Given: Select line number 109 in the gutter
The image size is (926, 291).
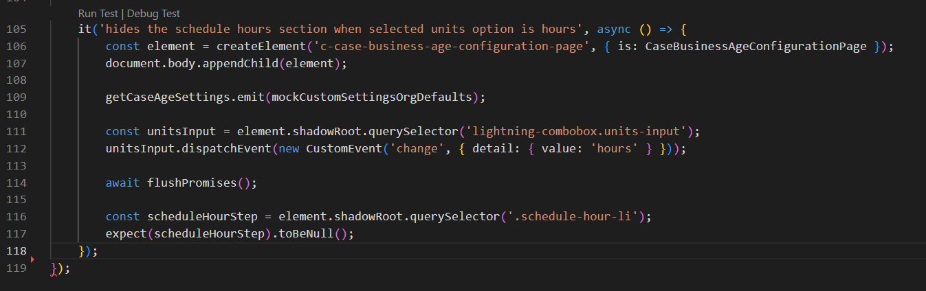Looking at the screenshot, I should pos(16,97).
